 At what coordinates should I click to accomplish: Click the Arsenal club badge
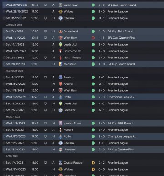[x=61, y=84]
